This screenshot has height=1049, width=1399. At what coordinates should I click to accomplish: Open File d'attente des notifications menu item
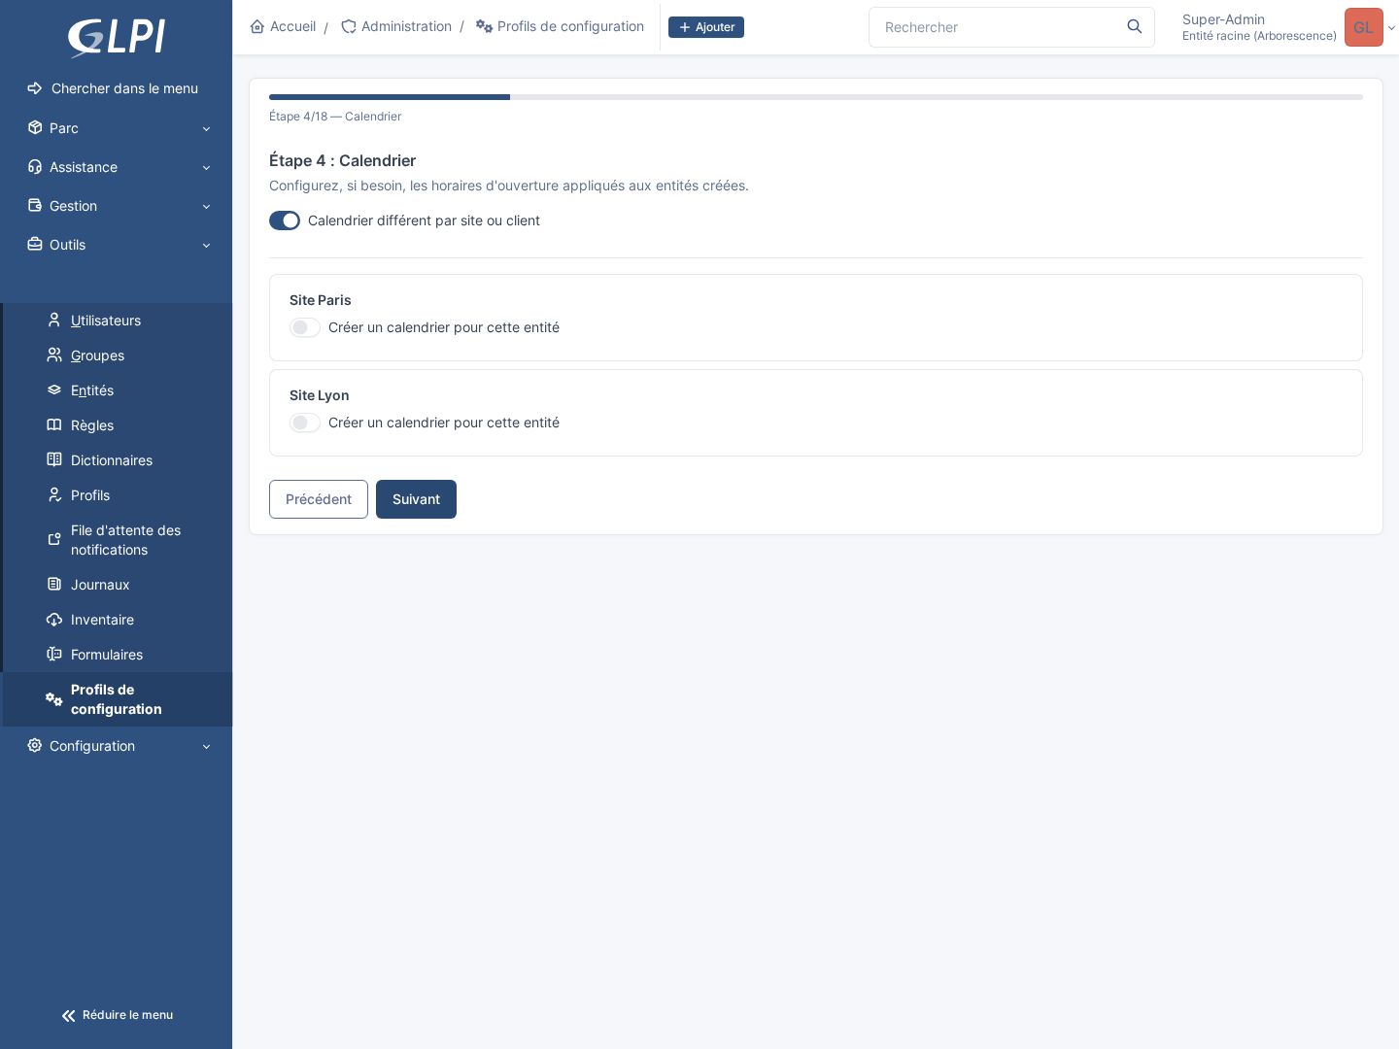[x=118, y=540]
